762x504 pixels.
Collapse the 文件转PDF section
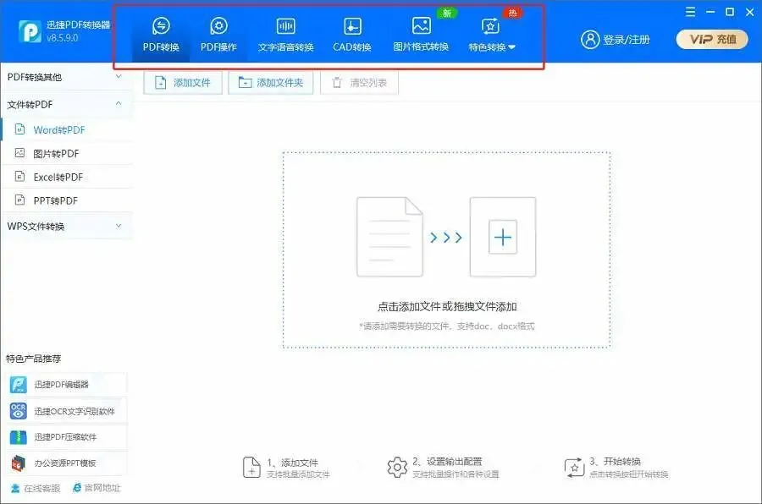(67, 104)
